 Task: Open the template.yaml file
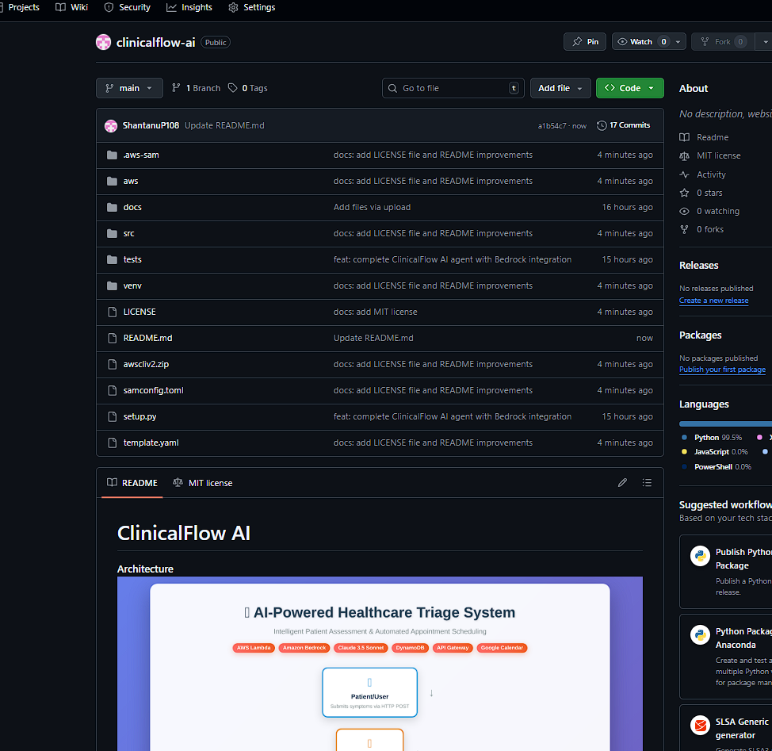click(151, 443)
